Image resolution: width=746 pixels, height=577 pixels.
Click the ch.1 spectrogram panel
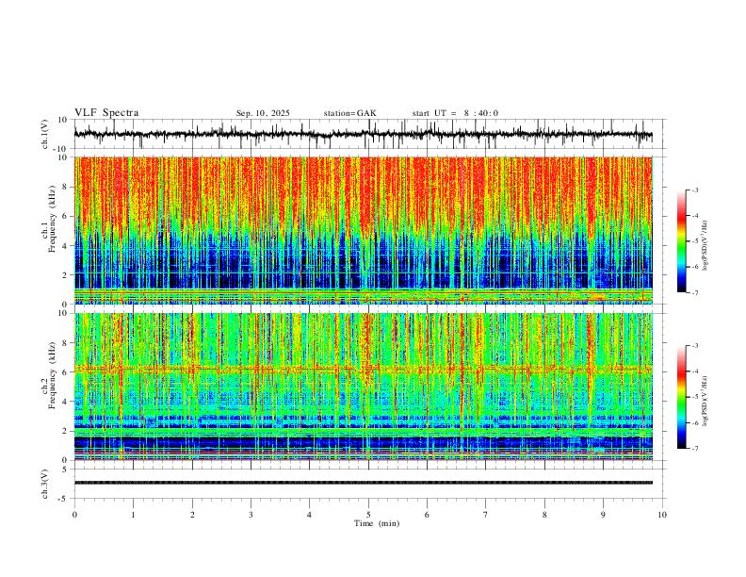[x=364, y=230]
